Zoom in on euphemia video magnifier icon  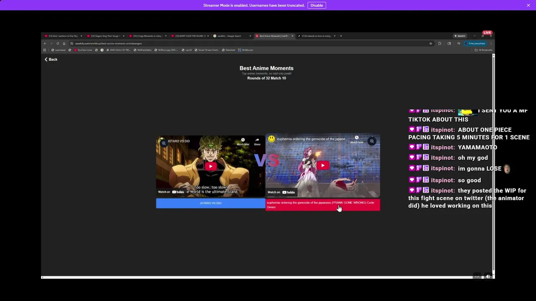371,141
